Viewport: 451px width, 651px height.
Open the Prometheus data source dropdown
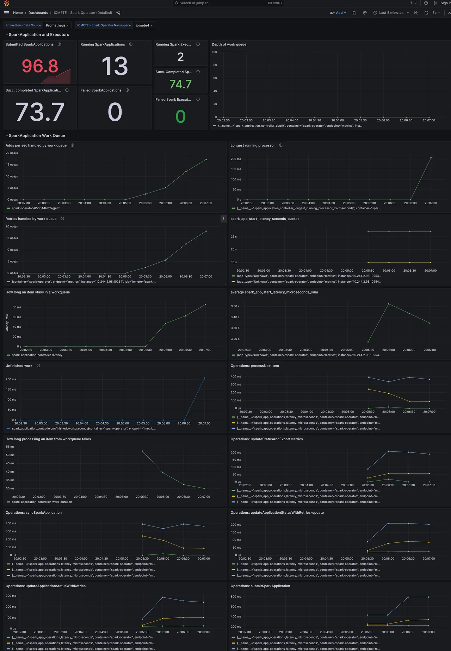pyautogui.click(x=57, y=25)
